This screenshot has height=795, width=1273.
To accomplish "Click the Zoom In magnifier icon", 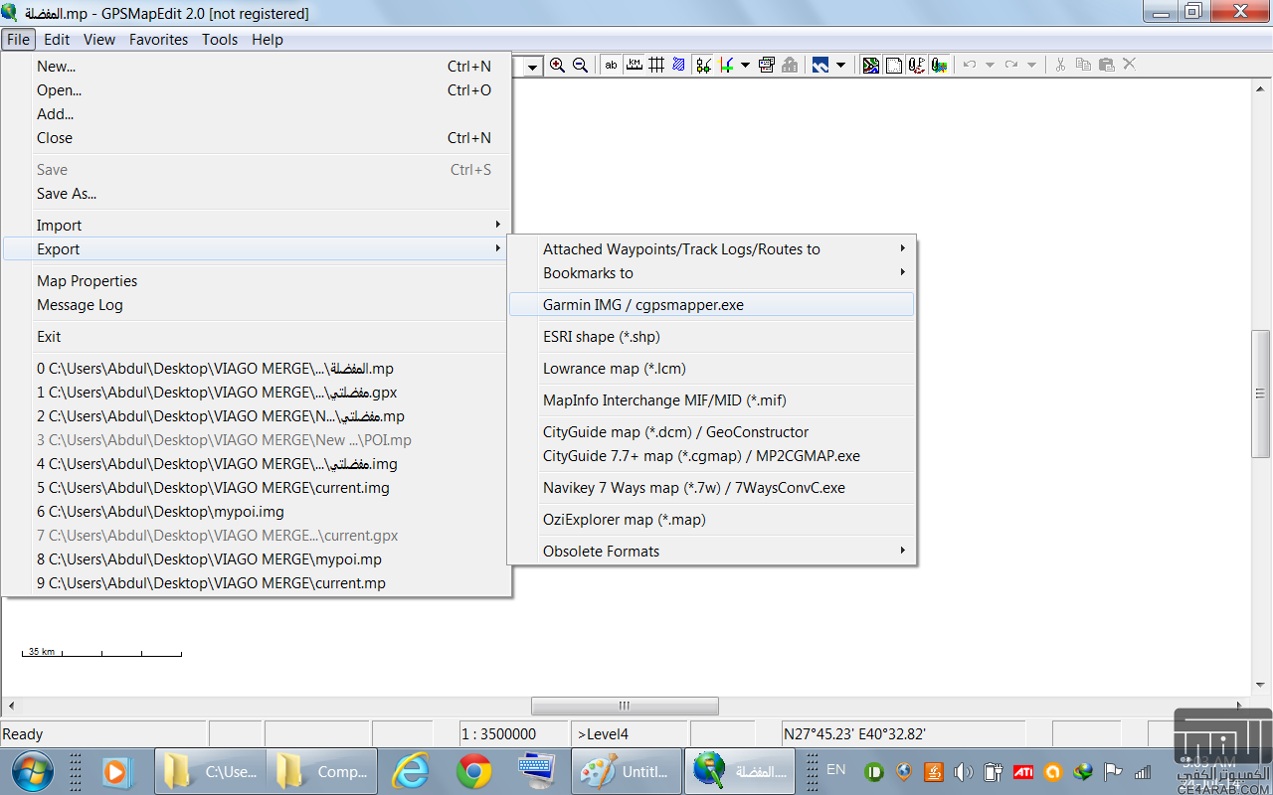I will point(557,66).
